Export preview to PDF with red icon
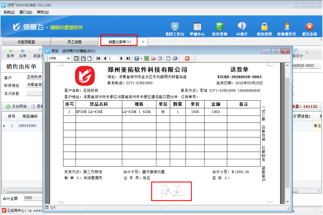 153,58
